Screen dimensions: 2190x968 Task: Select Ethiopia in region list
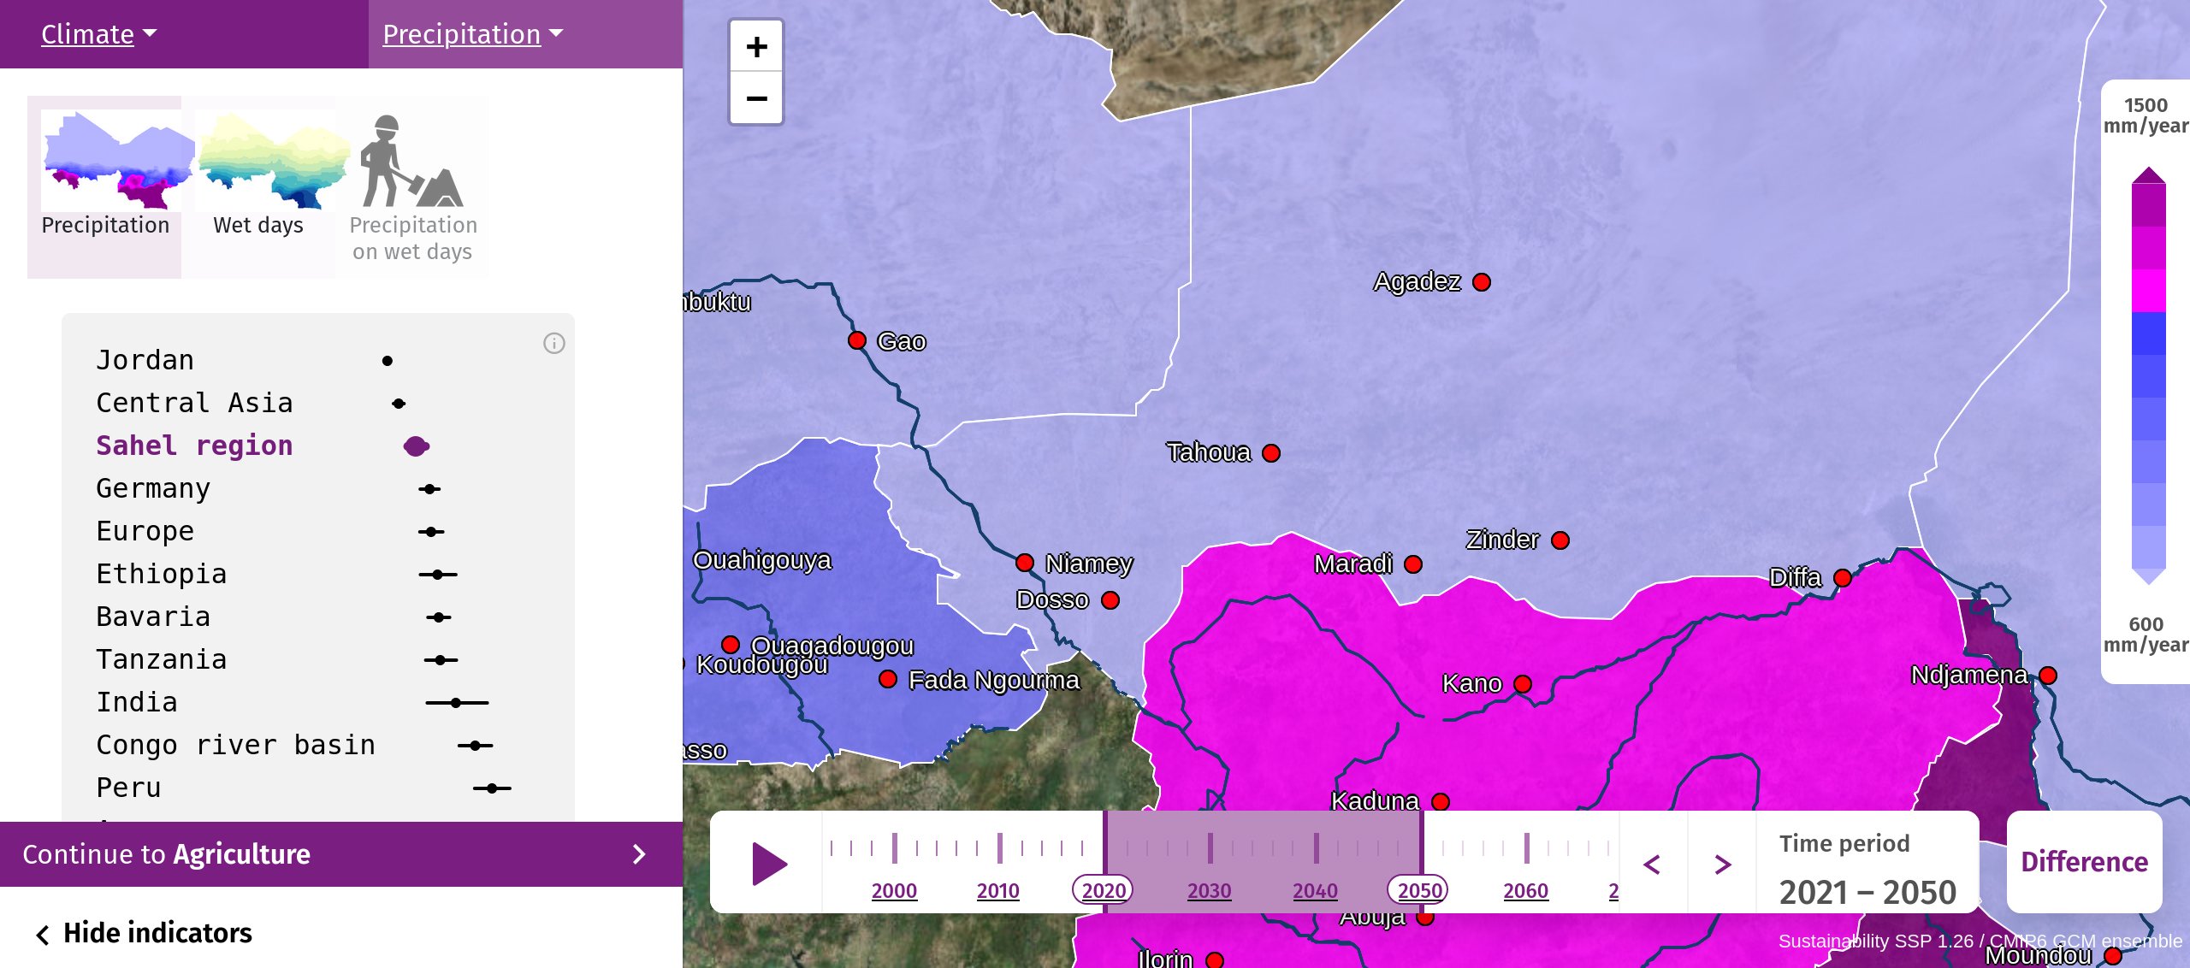click(x=317, y=574)
